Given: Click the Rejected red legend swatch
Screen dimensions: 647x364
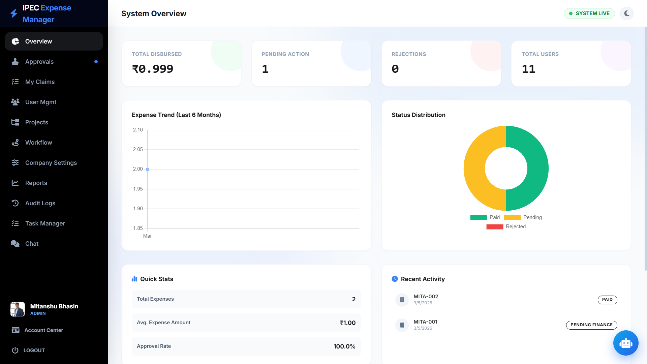Looking at the screenshot, I should [x=495, y=226].
